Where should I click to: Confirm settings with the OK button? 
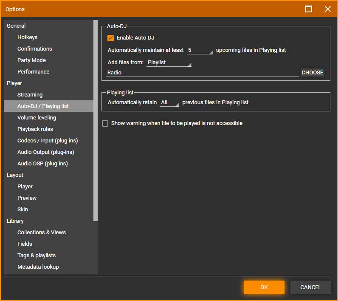click(264, 287)
